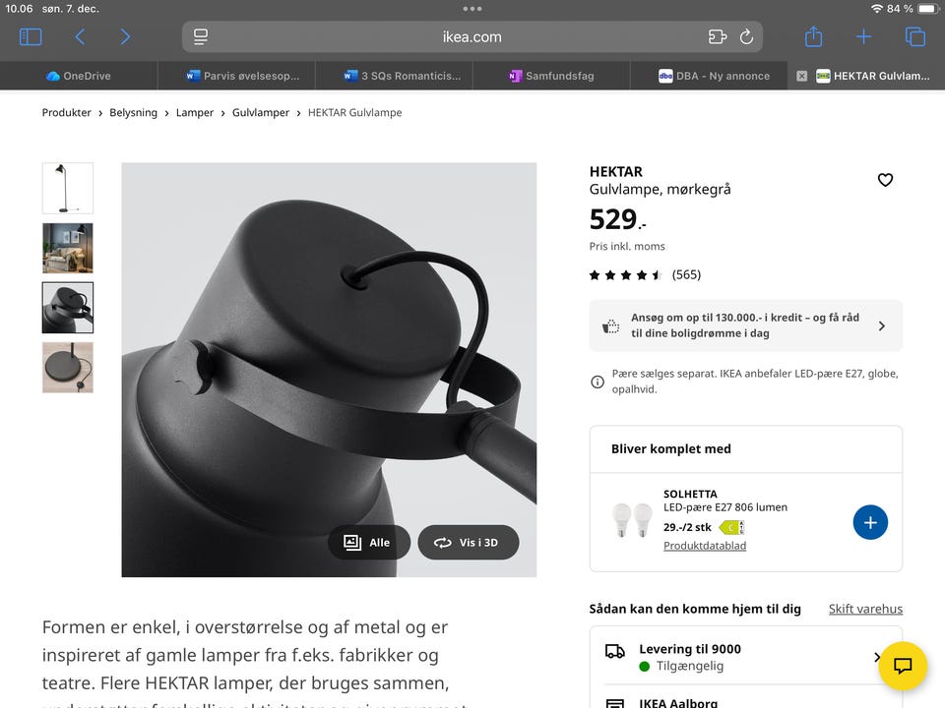Open the three-dot multitasking menu

tap(472, 9)
